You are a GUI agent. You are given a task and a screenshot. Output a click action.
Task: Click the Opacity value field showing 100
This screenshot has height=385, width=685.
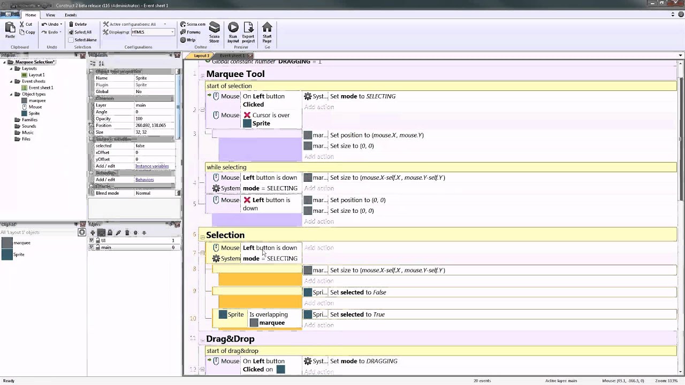(154, 119)
